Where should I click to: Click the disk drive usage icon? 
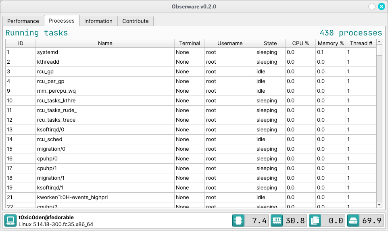point(353,221)
